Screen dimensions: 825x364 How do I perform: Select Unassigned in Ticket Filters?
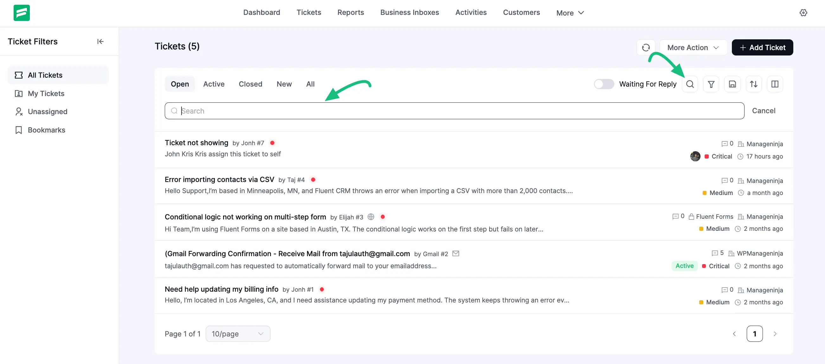[x=48, y=112]
